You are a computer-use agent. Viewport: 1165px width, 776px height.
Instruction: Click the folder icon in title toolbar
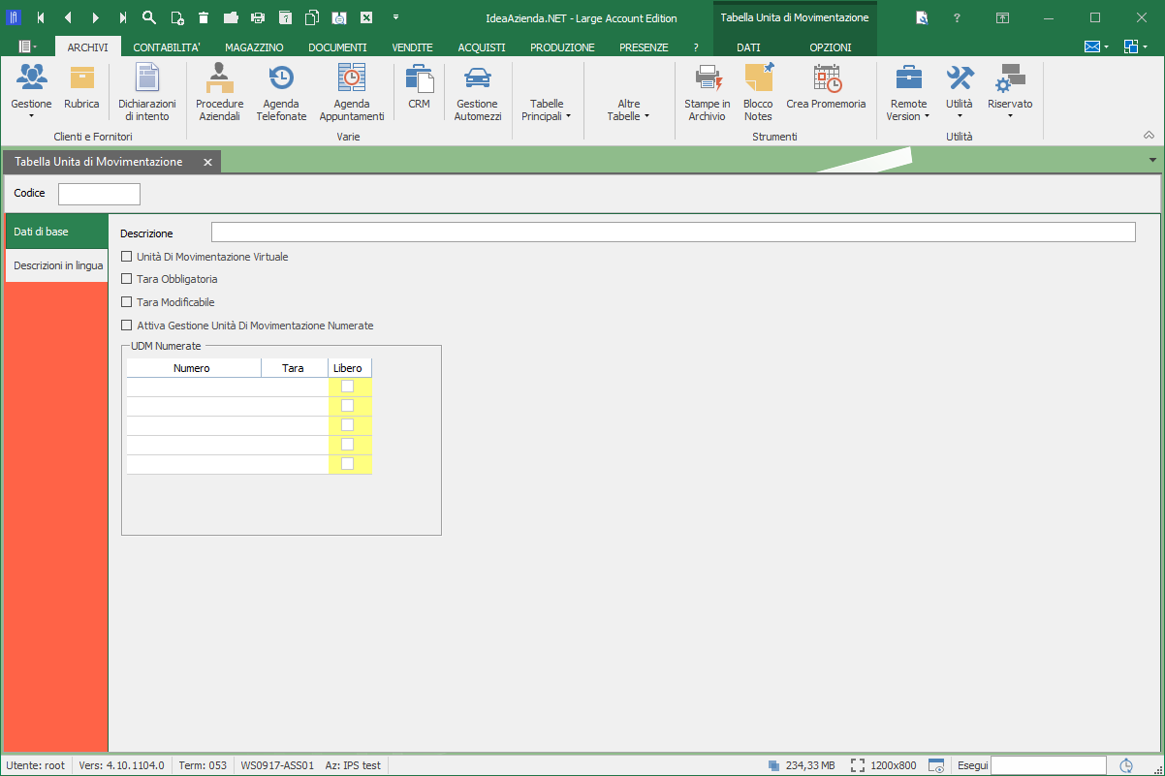pyautogui.click(x=231, y=17)
